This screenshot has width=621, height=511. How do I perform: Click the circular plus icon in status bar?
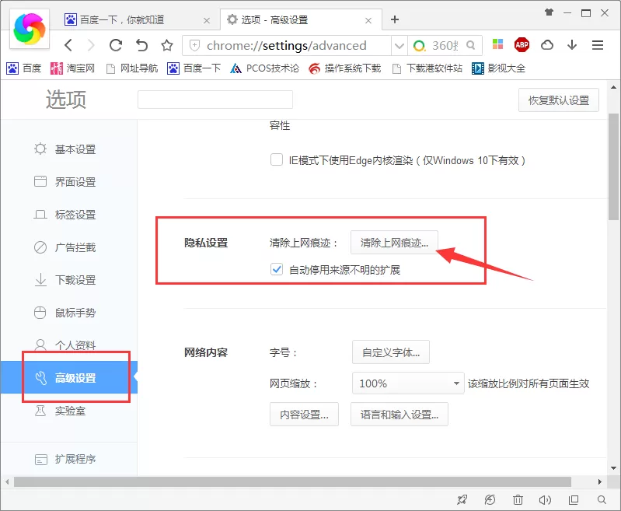(x=490, y=500)
